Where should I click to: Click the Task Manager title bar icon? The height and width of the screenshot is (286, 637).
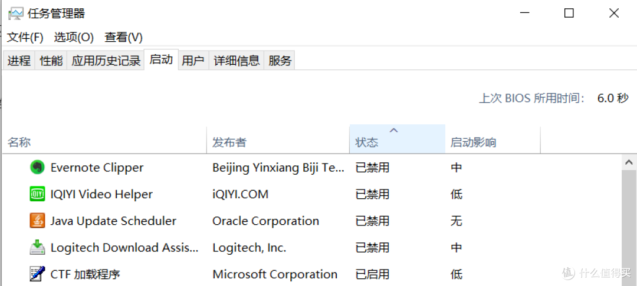pyautogui.click(x=16, y=14)
